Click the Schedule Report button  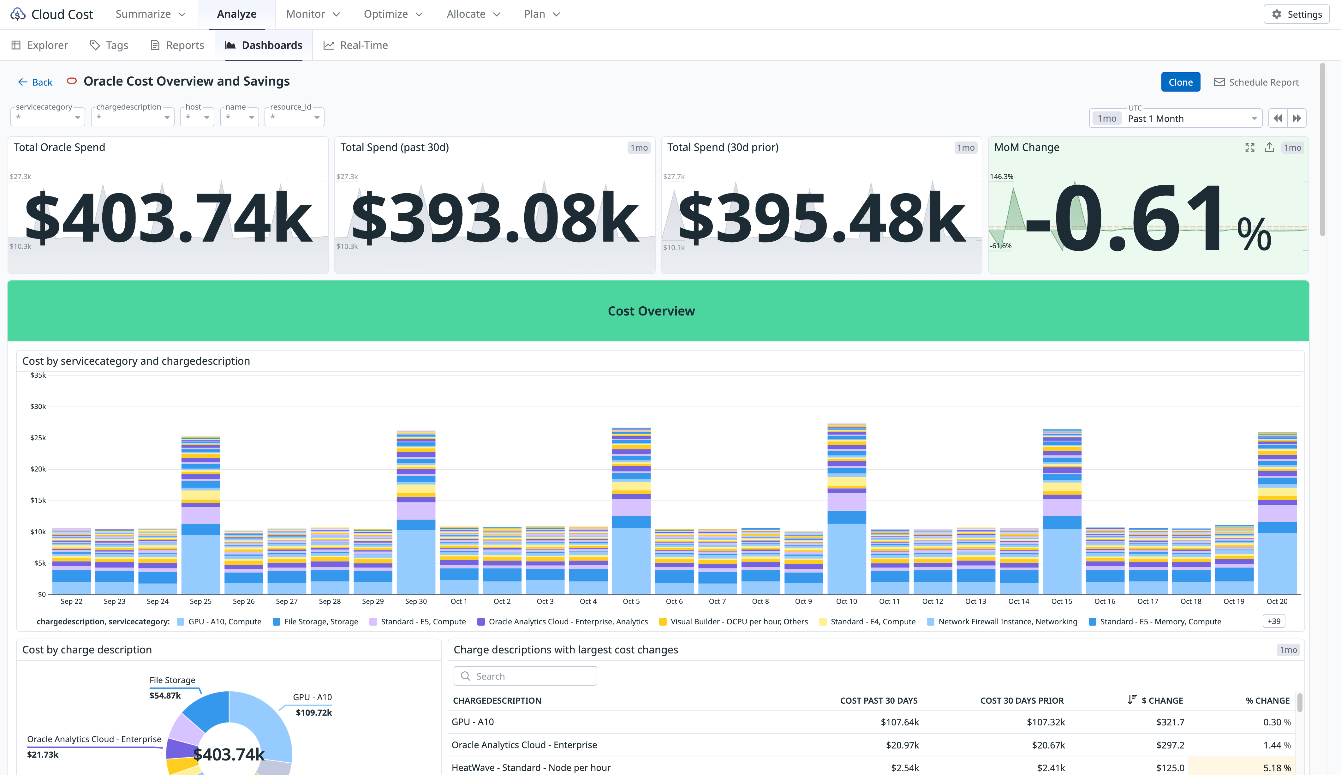(1256, 82)
